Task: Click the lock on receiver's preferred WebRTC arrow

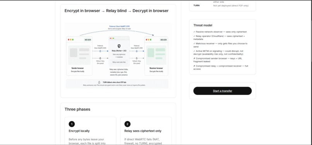Action: pos(137,51)
